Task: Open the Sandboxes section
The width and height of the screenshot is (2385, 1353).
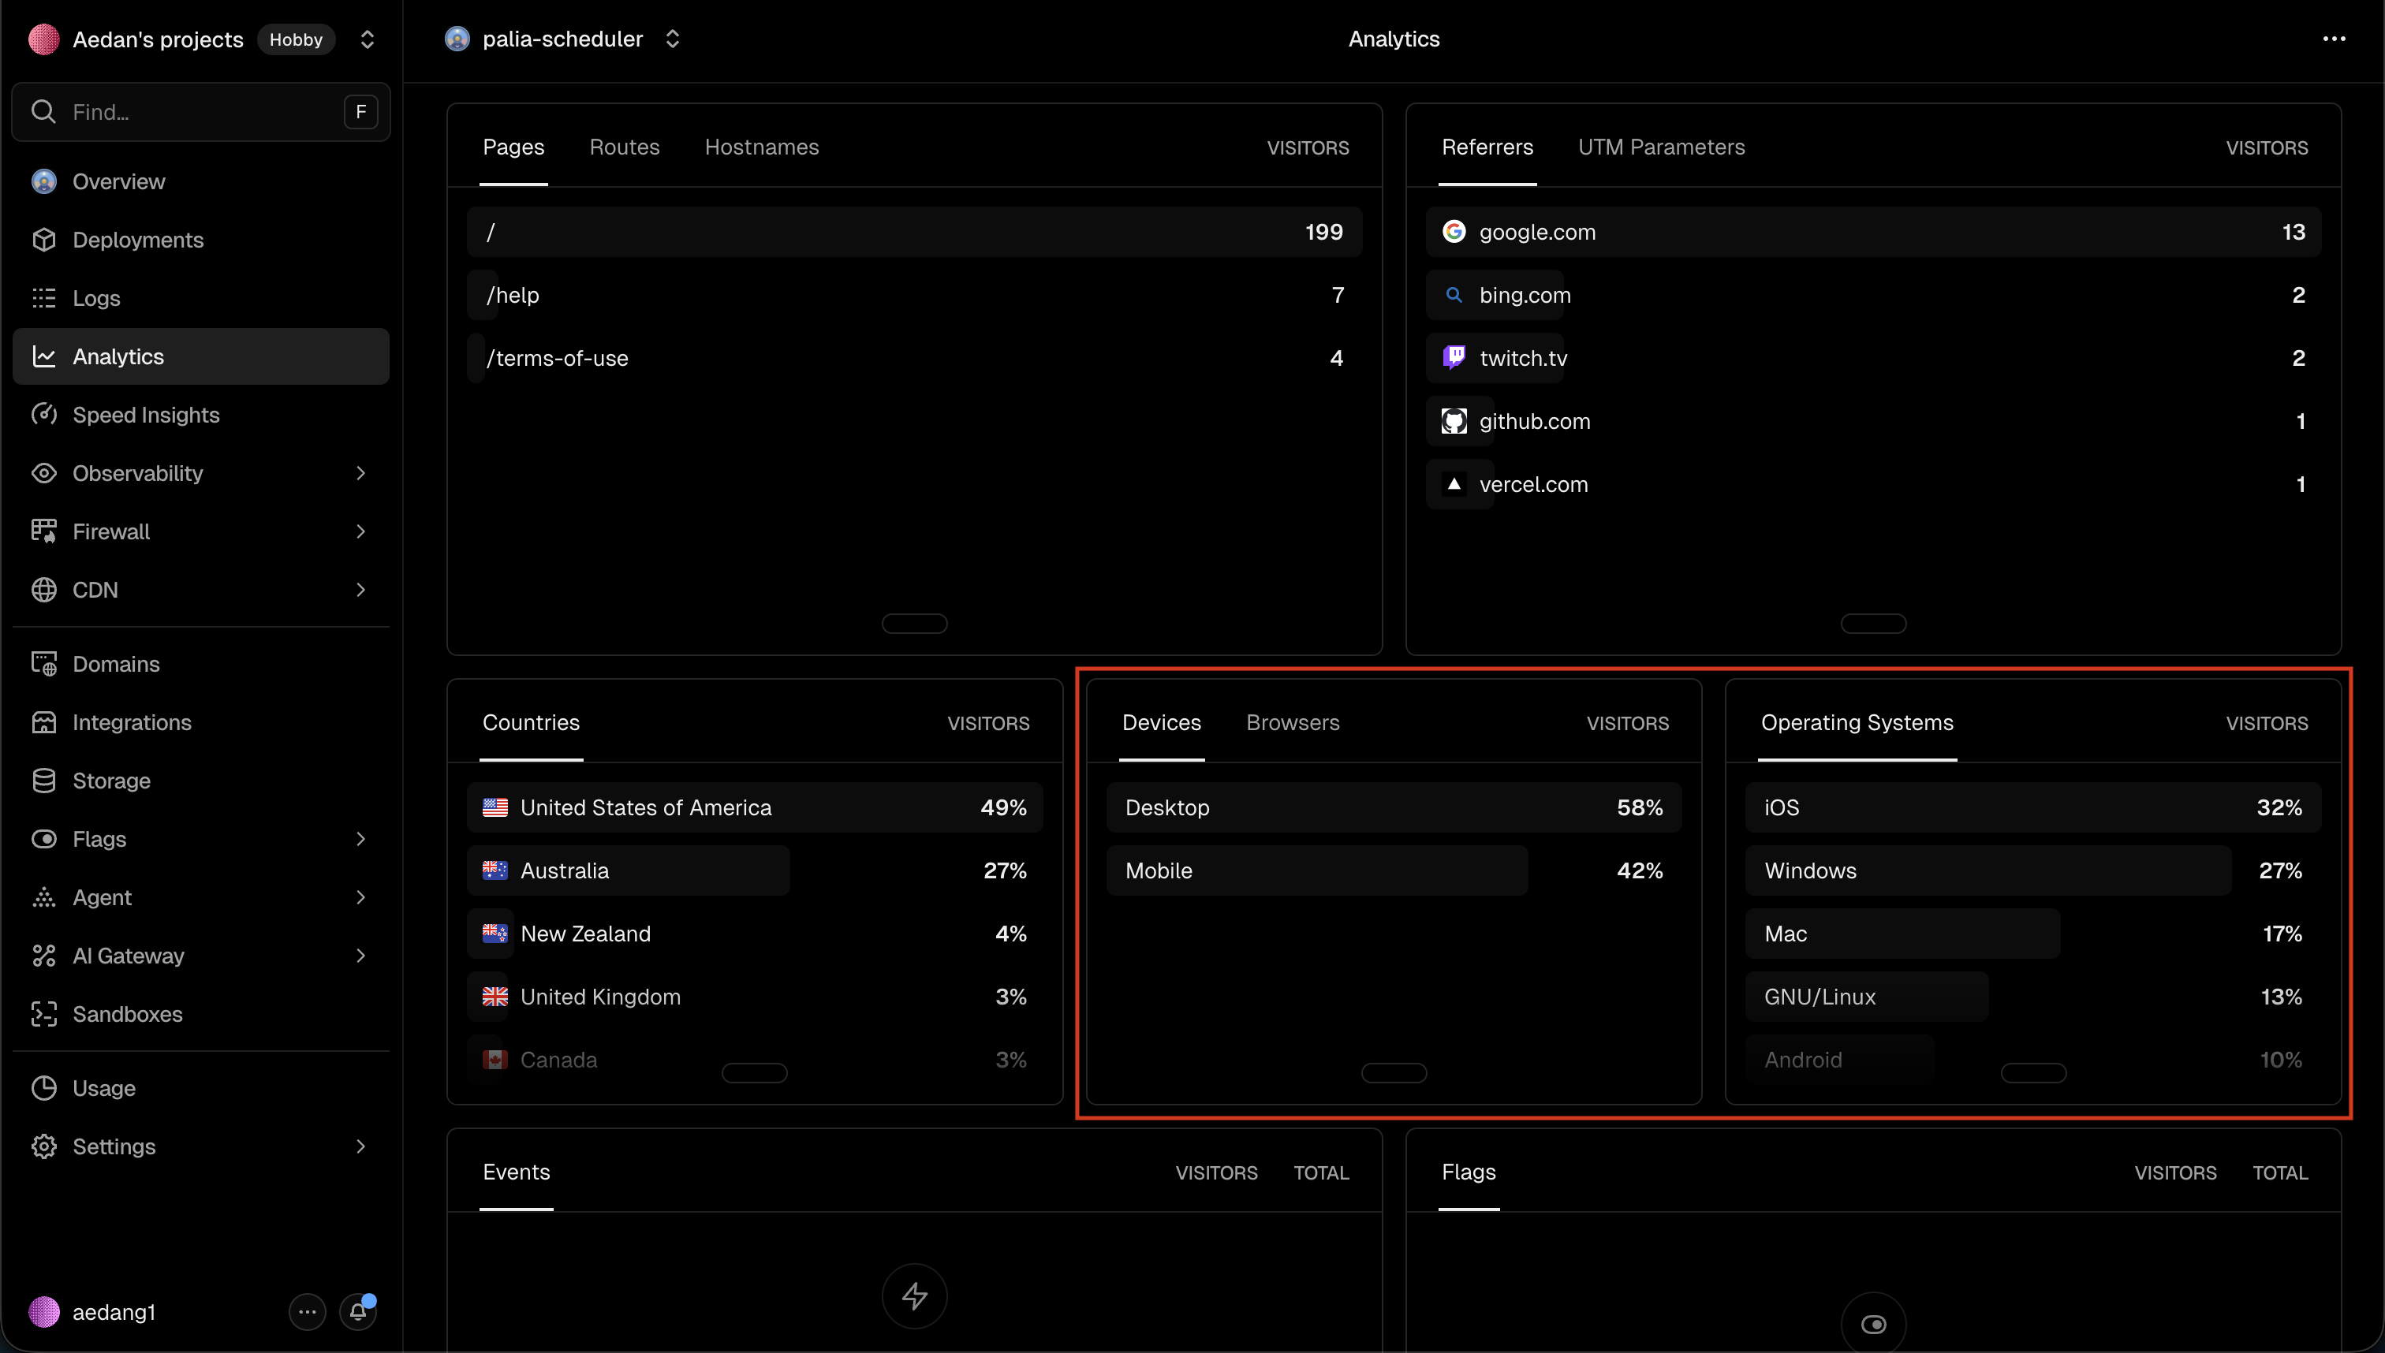Action: [x=127, y=1014]
